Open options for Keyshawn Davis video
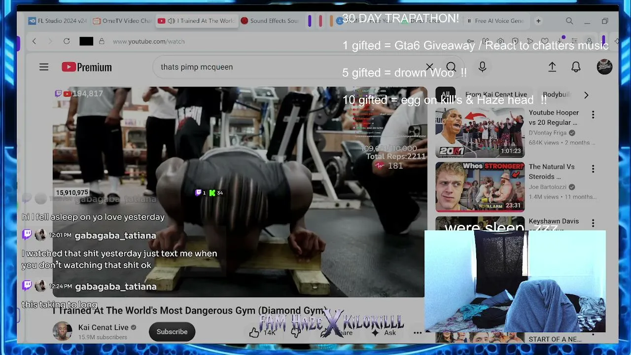Image resolution: width=631 pixels, height=355 pixels. coord(593,223)
